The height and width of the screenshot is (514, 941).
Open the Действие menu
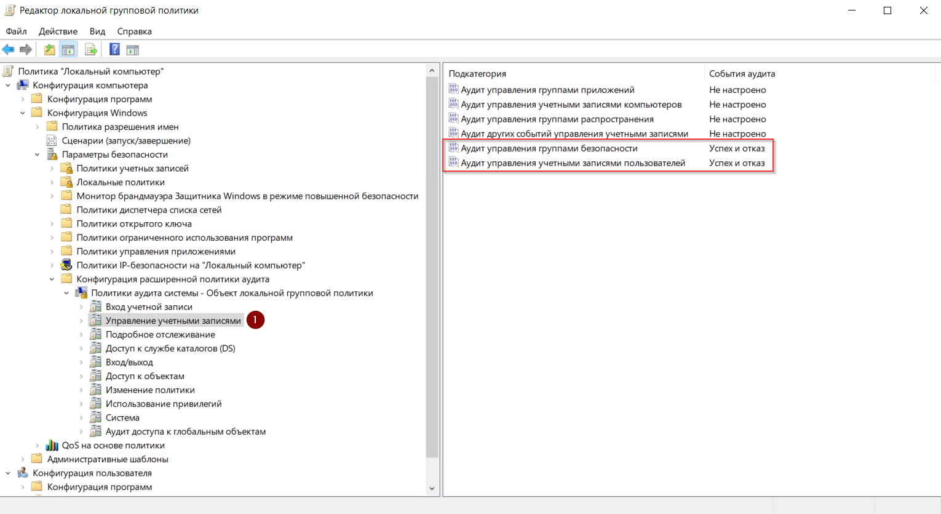tap(58, 31)
